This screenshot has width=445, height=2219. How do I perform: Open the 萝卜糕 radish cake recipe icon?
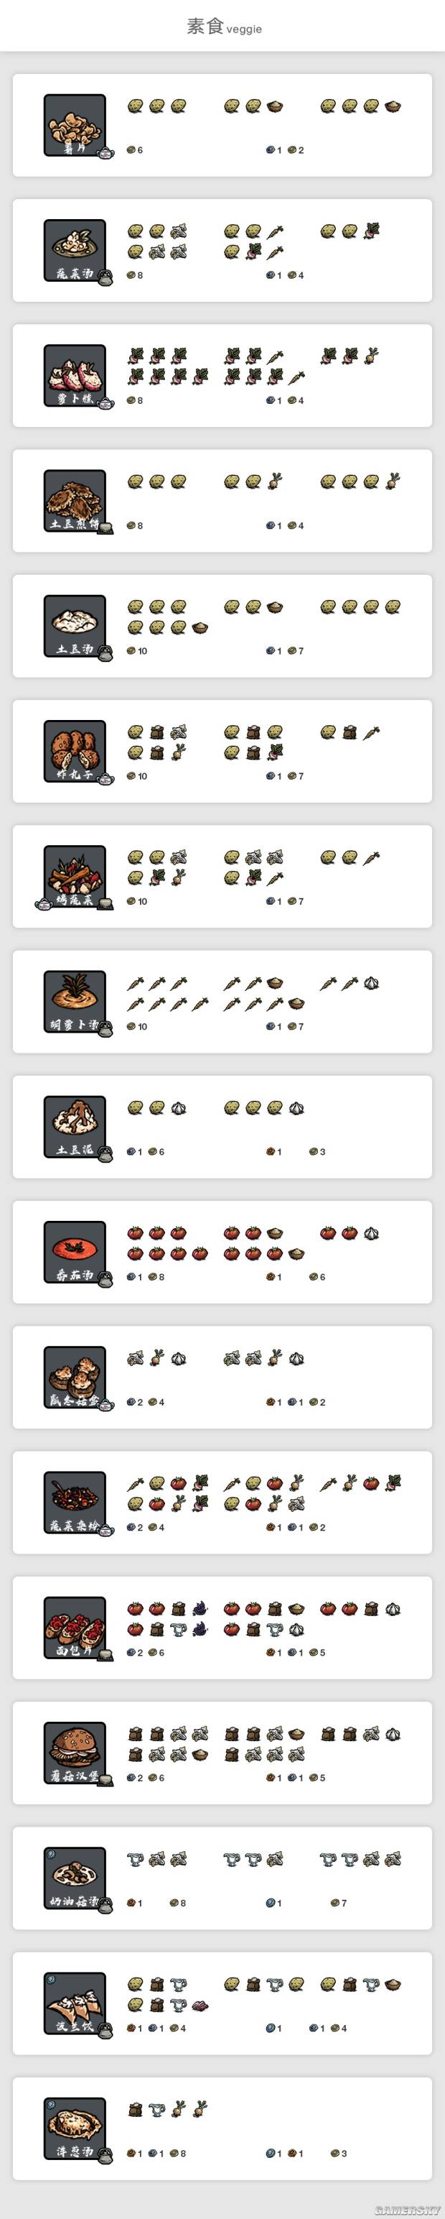point(75,376)
